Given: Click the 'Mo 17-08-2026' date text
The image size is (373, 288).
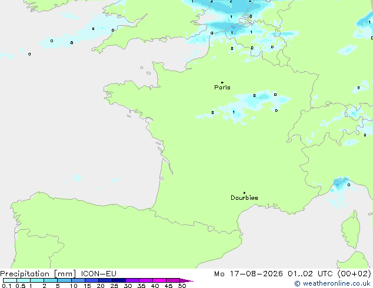Looking at the screenshot, I should [248, 274].
